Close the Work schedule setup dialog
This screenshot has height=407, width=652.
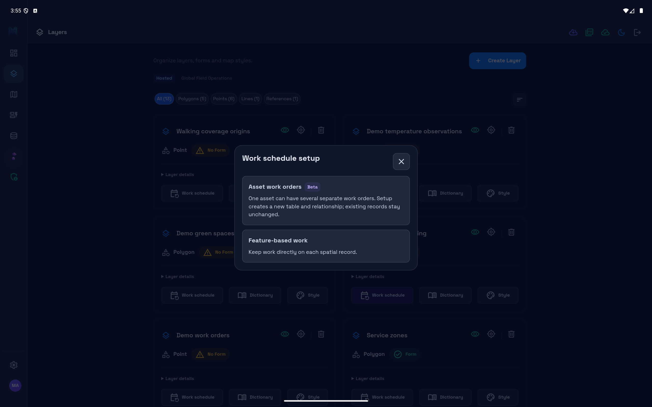point(401,162)
